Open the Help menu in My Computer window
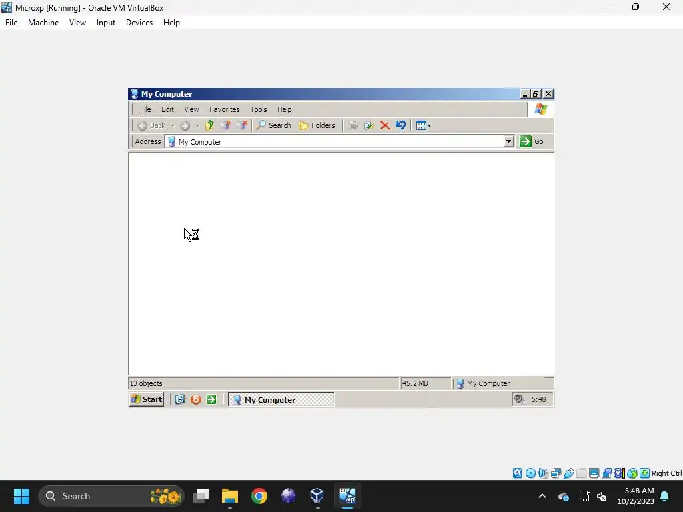This screenshot has height=512, width=683. pos(284,109)
